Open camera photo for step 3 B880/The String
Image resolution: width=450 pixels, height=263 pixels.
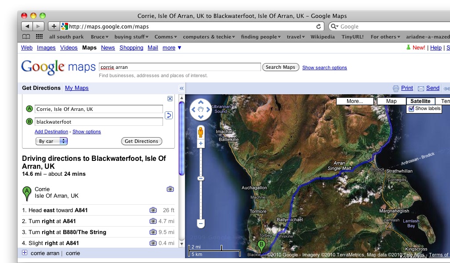pos(153,232)
